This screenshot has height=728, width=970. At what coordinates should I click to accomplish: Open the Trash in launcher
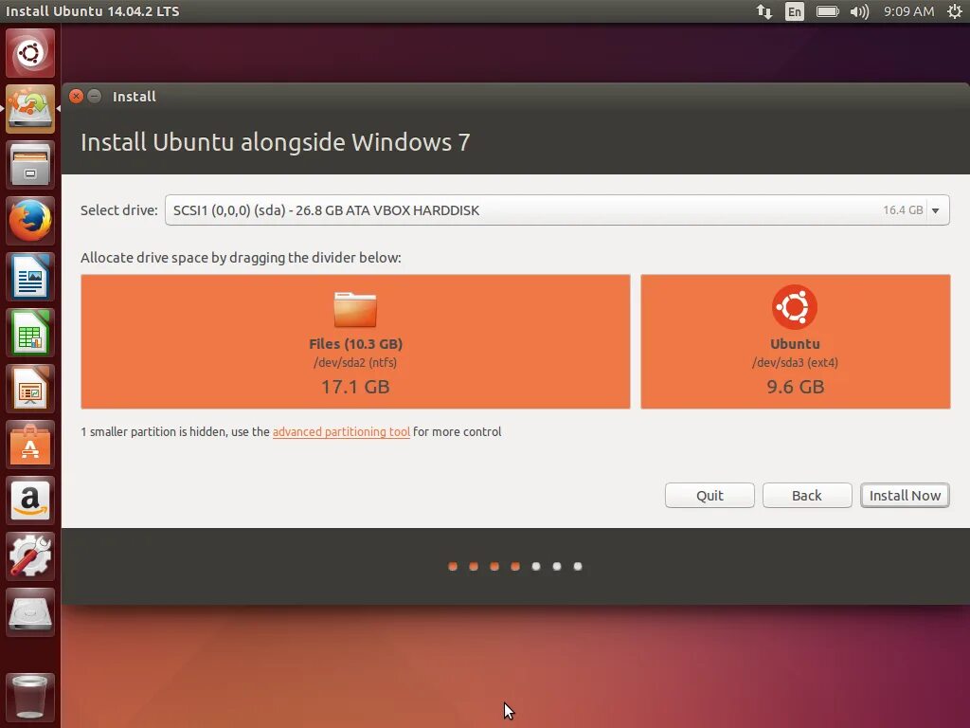pos(29,697)
